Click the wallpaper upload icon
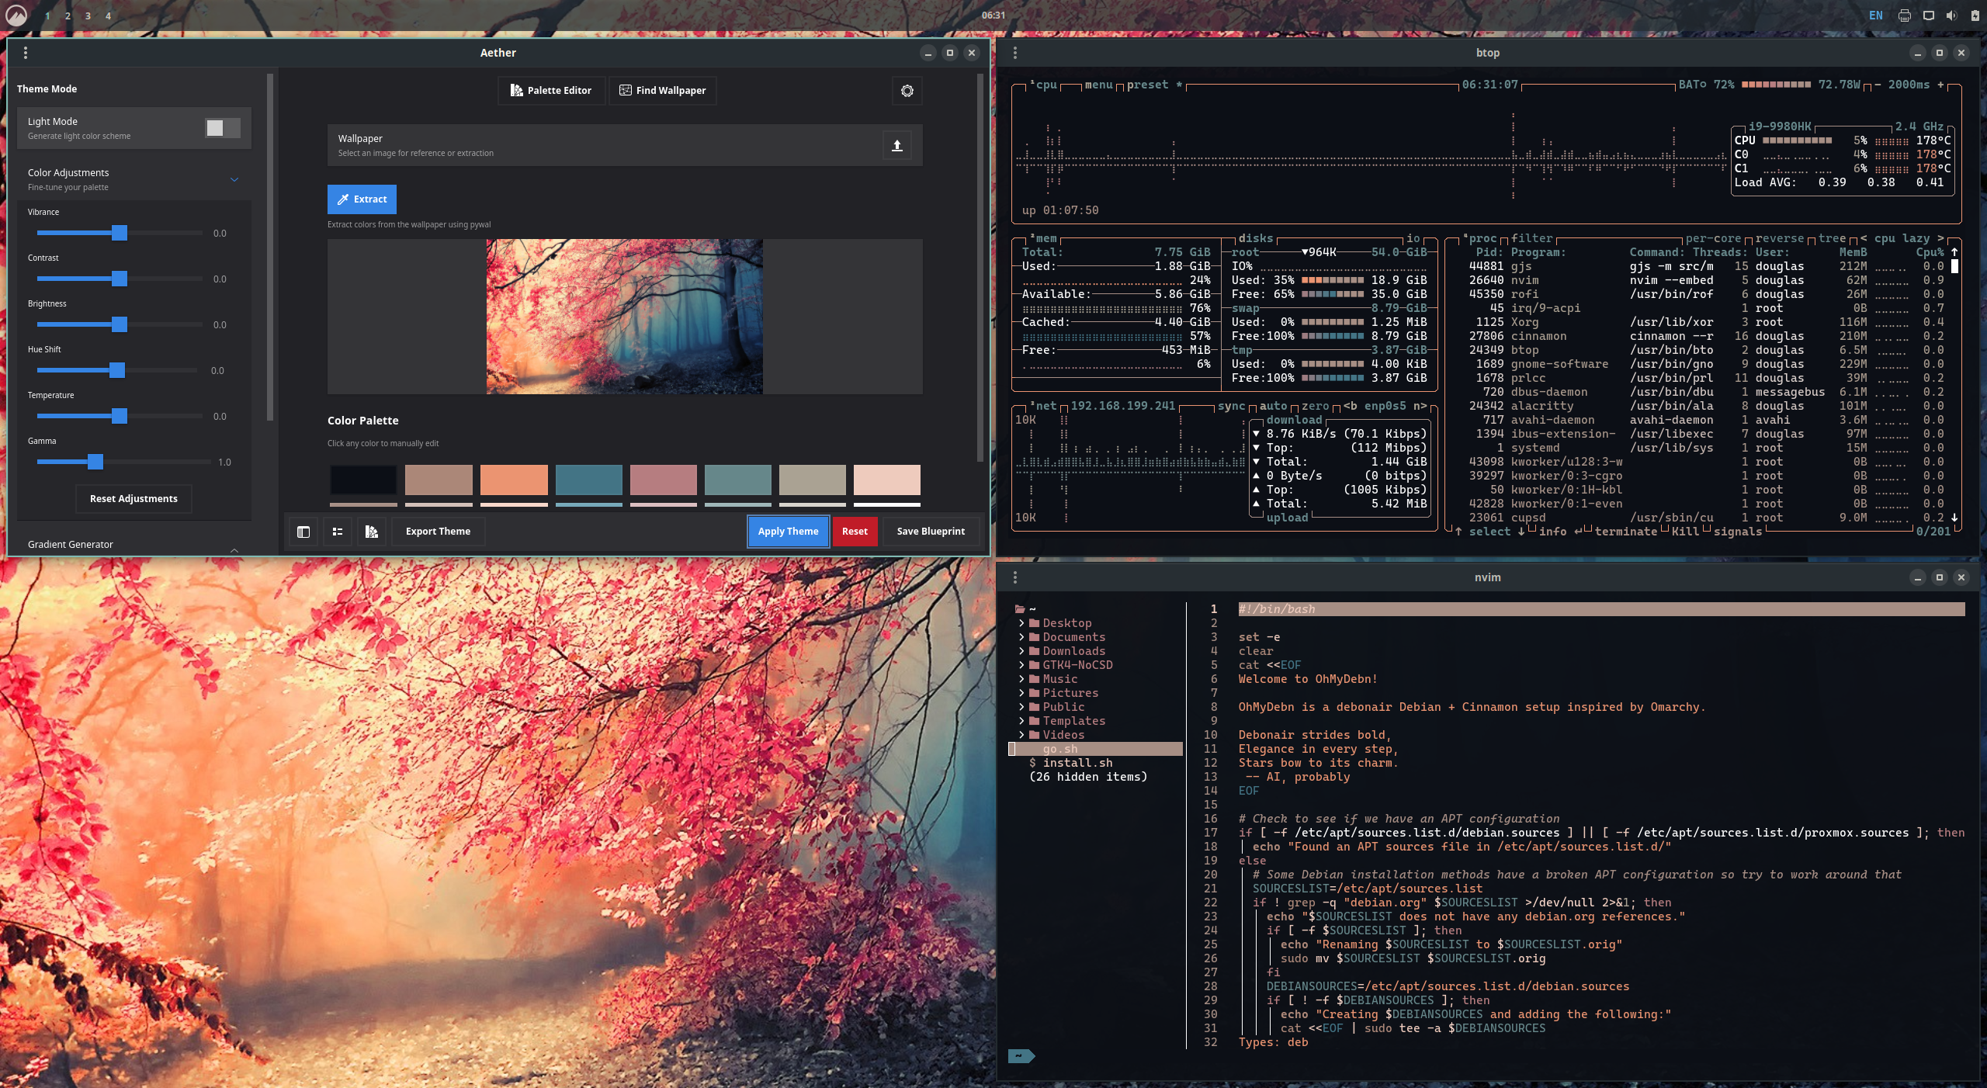Image resolution: width=1987 pixels, height=1088 pixels. pyautogui.click(x=896, y=145)
